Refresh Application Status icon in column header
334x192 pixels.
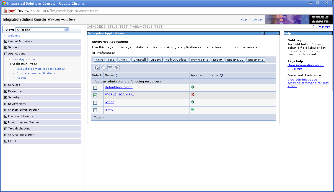221,75
